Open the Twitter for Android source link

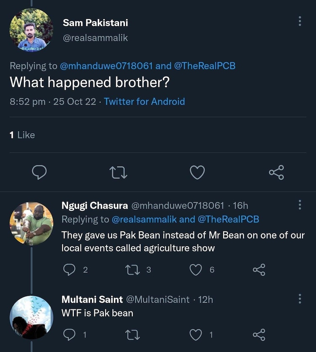144,102
